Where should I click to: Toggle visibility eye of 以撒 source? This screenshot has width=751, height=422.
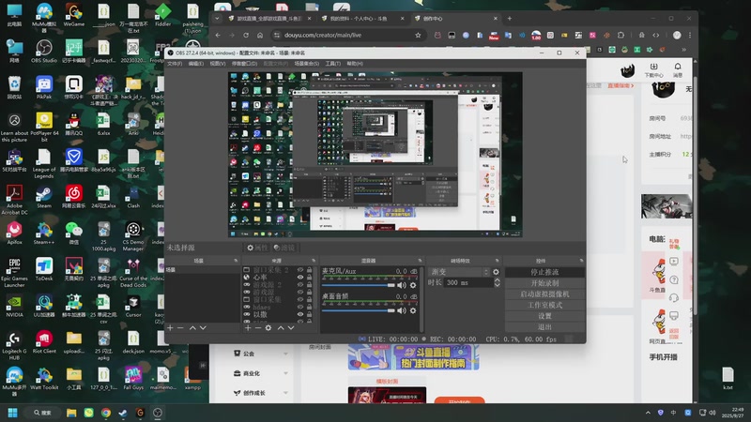(x=300, y=314)
